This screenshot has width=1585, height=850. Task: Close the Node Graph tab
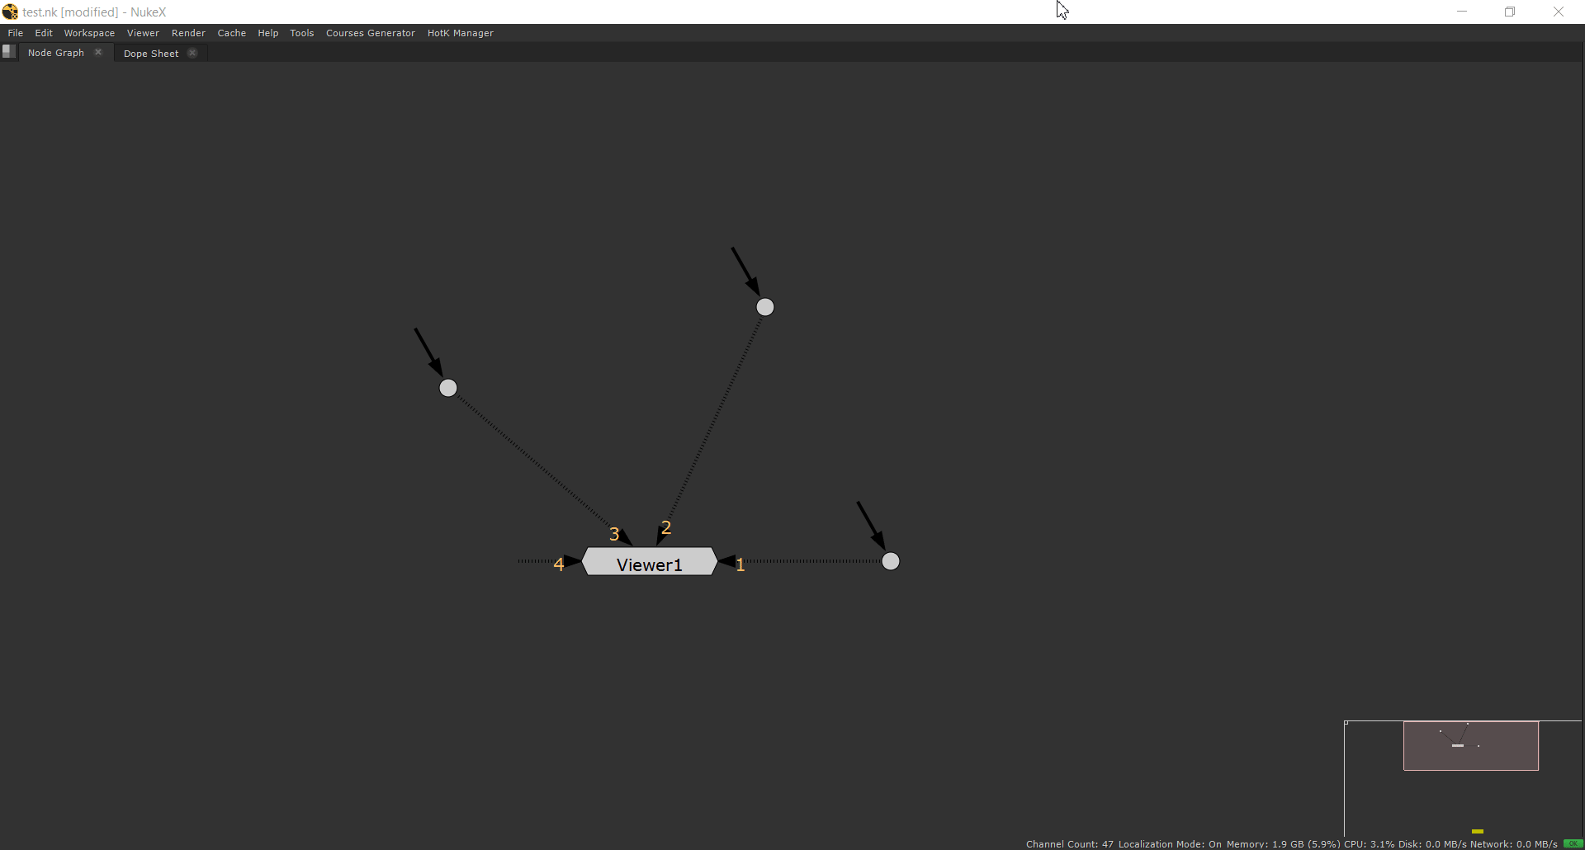(x=98, y=51)
